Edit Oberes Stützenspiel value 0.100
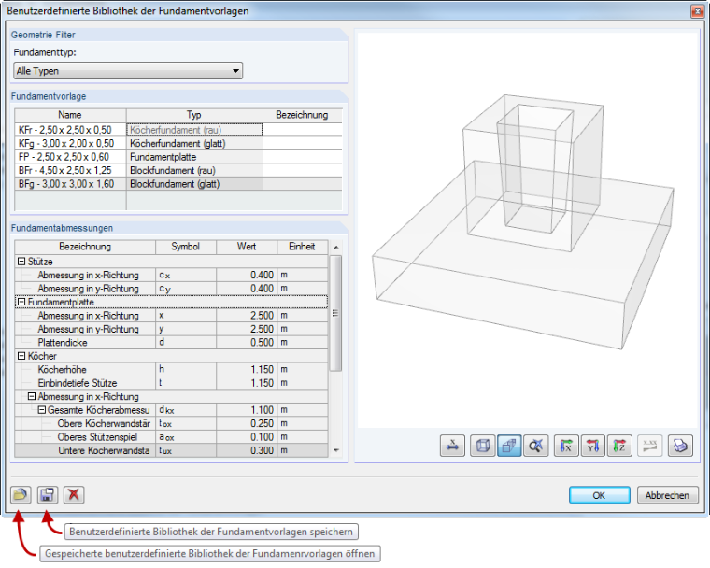The image size is (710, 568). [x=247, y=437]
